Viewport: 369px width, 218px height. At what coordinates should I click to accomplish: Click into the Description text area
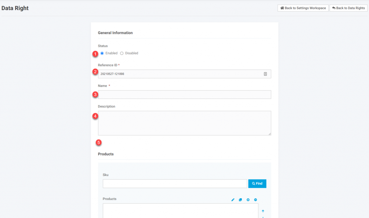click(x=184, y=123)
